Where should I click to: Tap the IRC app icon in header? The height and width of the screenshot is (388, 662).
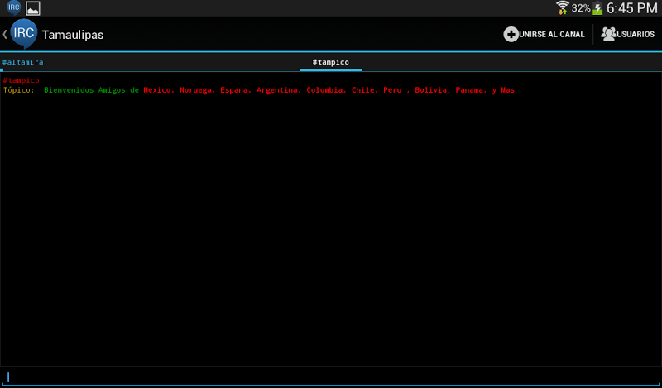[24, 34]
